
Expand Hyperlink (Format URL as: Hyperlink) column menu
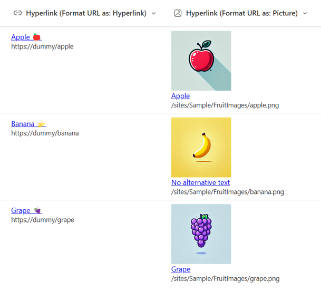[x=154, y=14]
